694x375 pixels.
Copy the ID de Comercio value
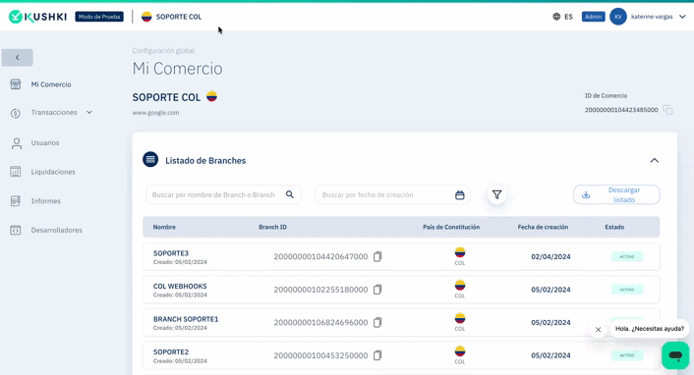coord(667,110)
